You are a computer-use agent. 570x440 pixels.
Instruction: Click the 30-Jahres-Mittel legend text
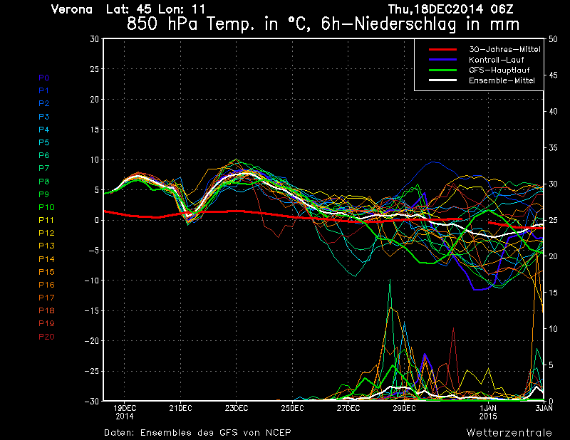tap(504, 49)
